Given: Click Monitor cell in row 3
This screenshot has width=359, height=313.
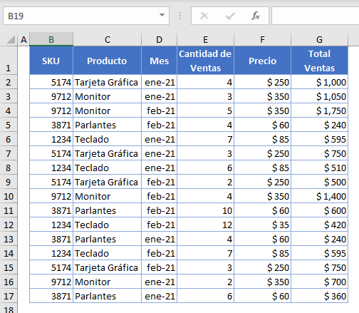Looking at the screenshot, I should (108, 96).
